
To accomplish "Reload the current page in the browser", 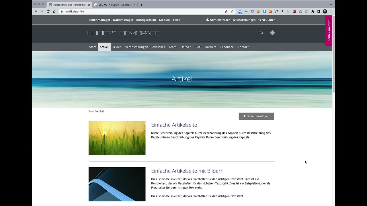I will [x=48, y=11].
